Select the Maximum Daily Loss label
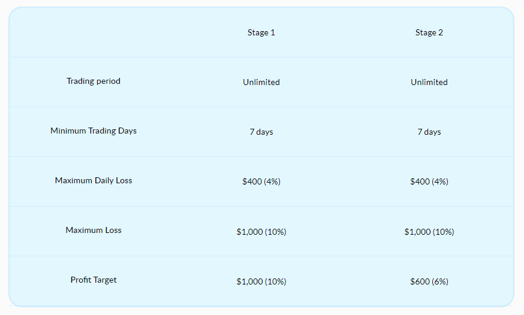 point(94,180)
